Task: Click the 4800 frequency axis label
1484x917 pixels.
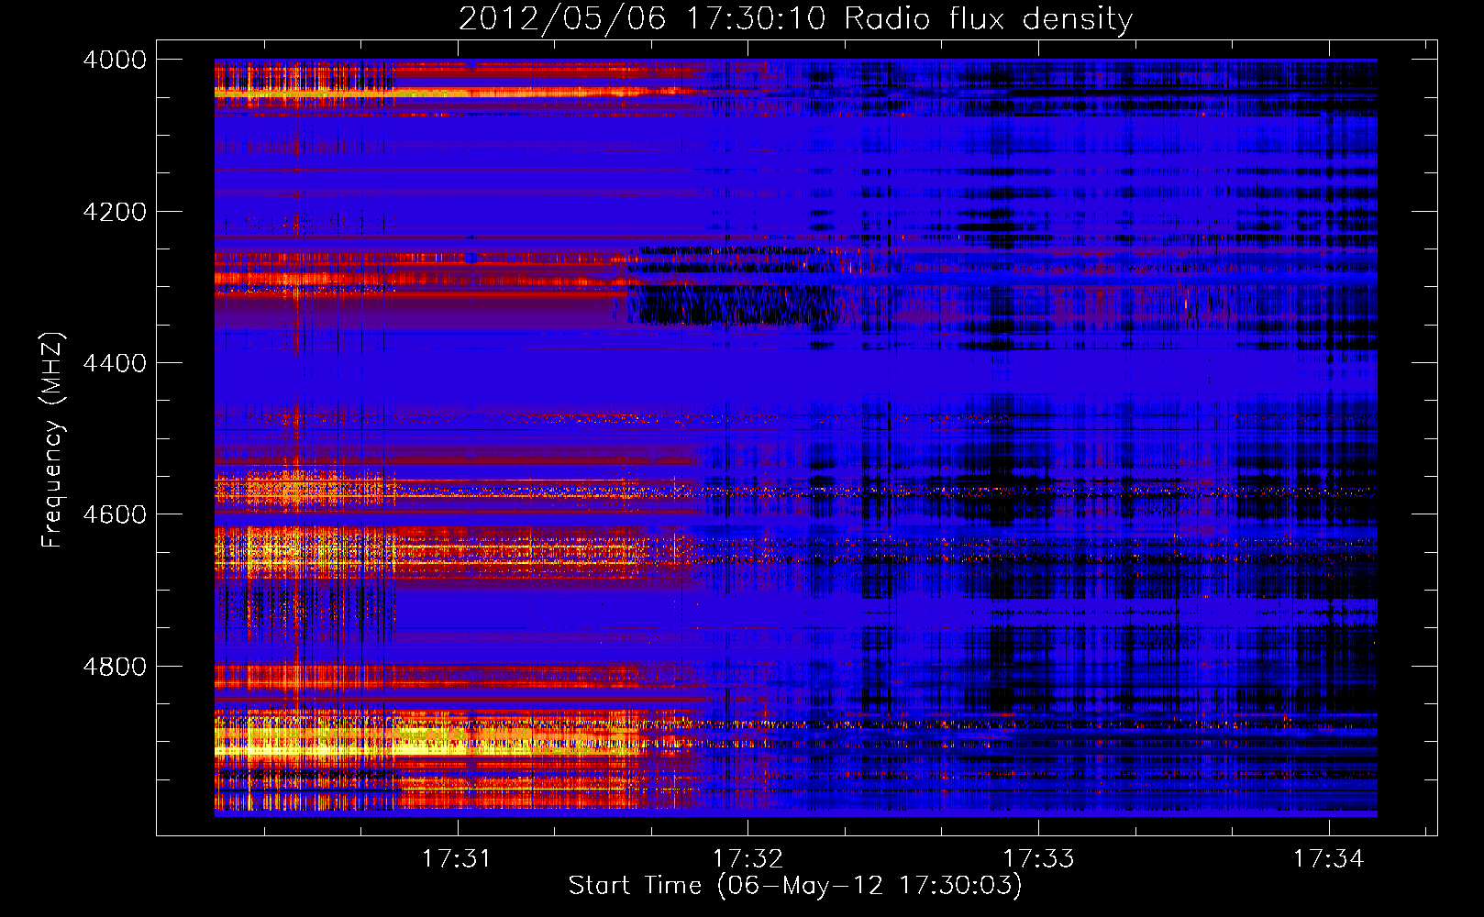Action: coord(115,667)
